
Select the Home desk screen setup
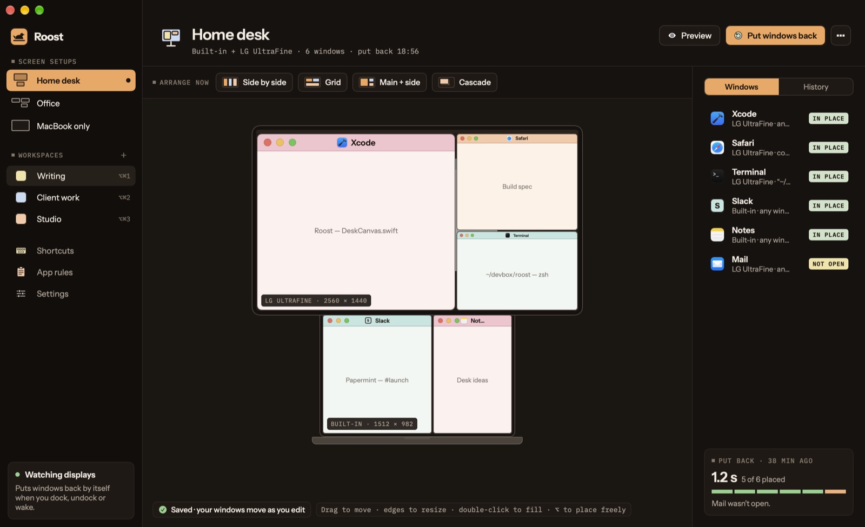pos(71,81)
